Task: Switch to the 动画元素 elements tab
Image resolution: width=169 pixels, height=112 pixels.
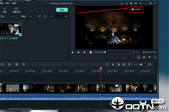Action: (17, 10)
